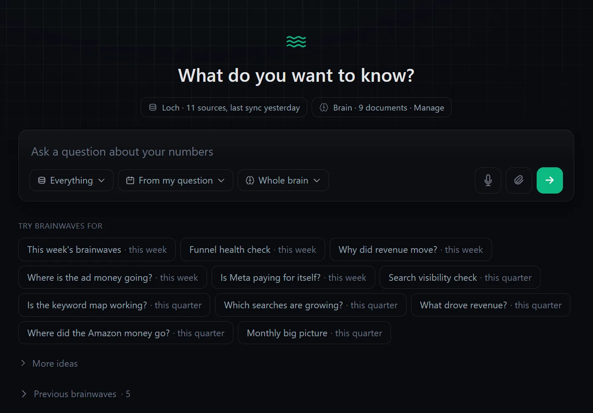Expand the More ideas section
The width and height of the screenshot is (593, 413).
(x=49, y=363)
